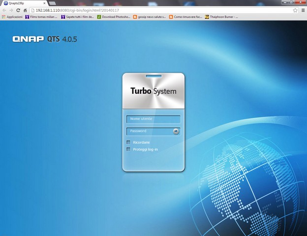Open a new tab next to Qnapts239p
307x236 pixels.
point(52,3)
